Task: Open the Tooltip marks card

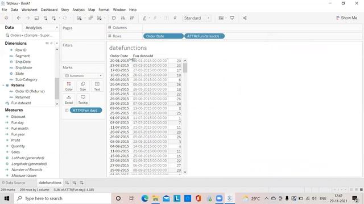Action: 83,100
